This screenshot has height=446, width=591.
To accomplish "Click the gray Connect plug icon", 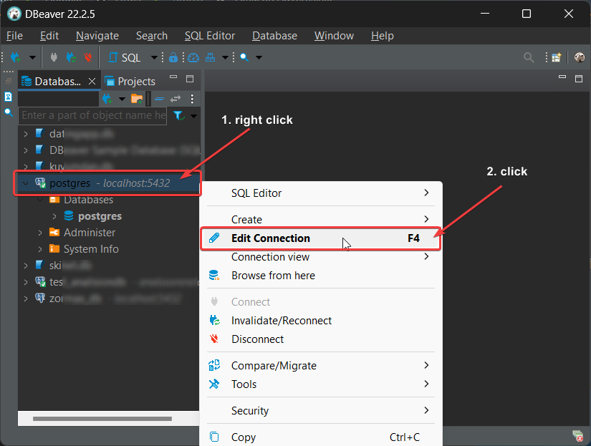I will [54, 57].
